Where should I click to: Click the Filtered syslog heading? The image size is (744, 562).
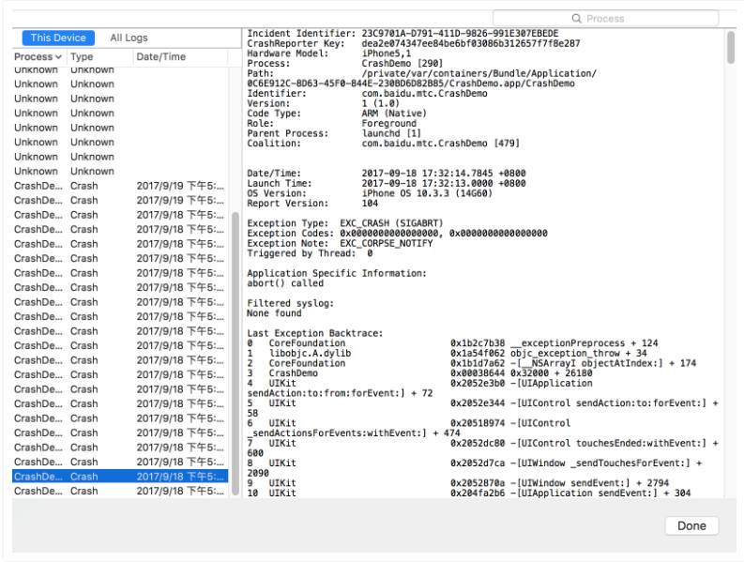pyautogui.click(x=291, y=303)
